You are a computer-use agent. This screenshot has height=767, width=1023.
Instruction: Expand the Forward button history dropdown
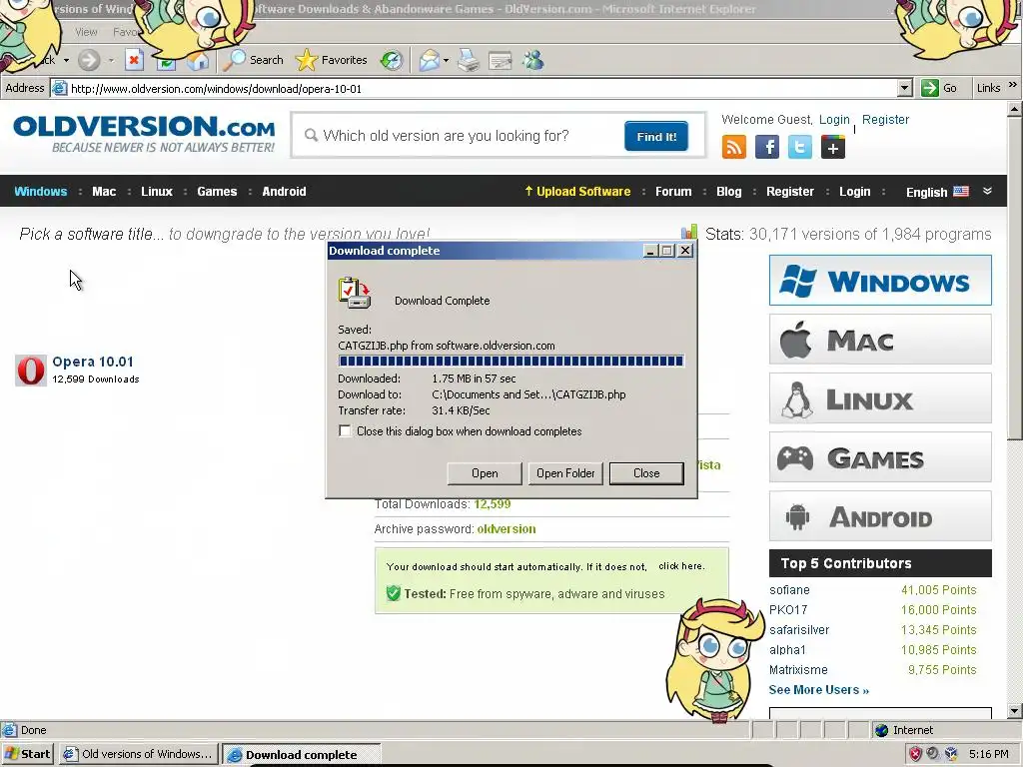pyautogui.click(x=111, y=61)
